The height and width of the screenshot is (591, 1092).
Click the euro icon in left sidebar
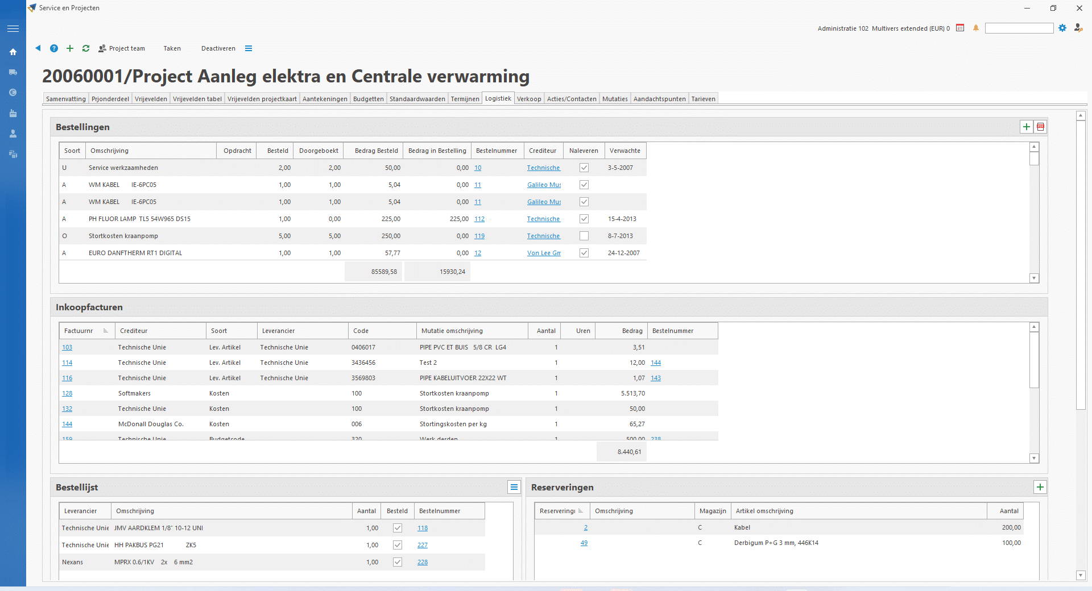click(x=13, y=93)
